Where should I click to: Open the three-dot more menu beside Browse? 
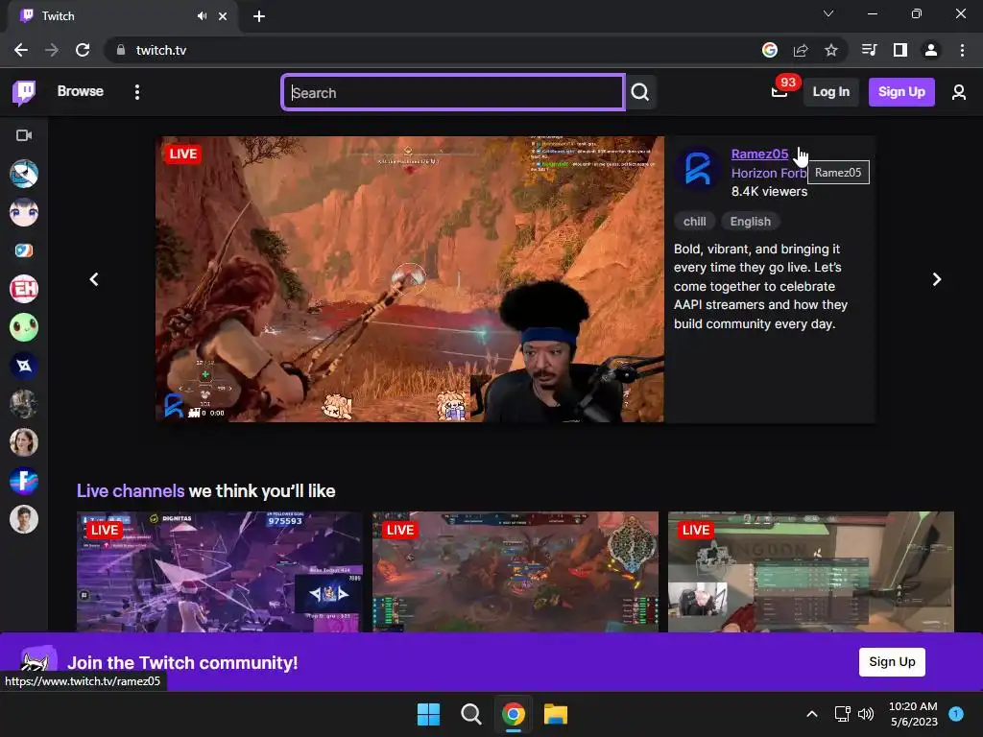[x=136, y=92]
